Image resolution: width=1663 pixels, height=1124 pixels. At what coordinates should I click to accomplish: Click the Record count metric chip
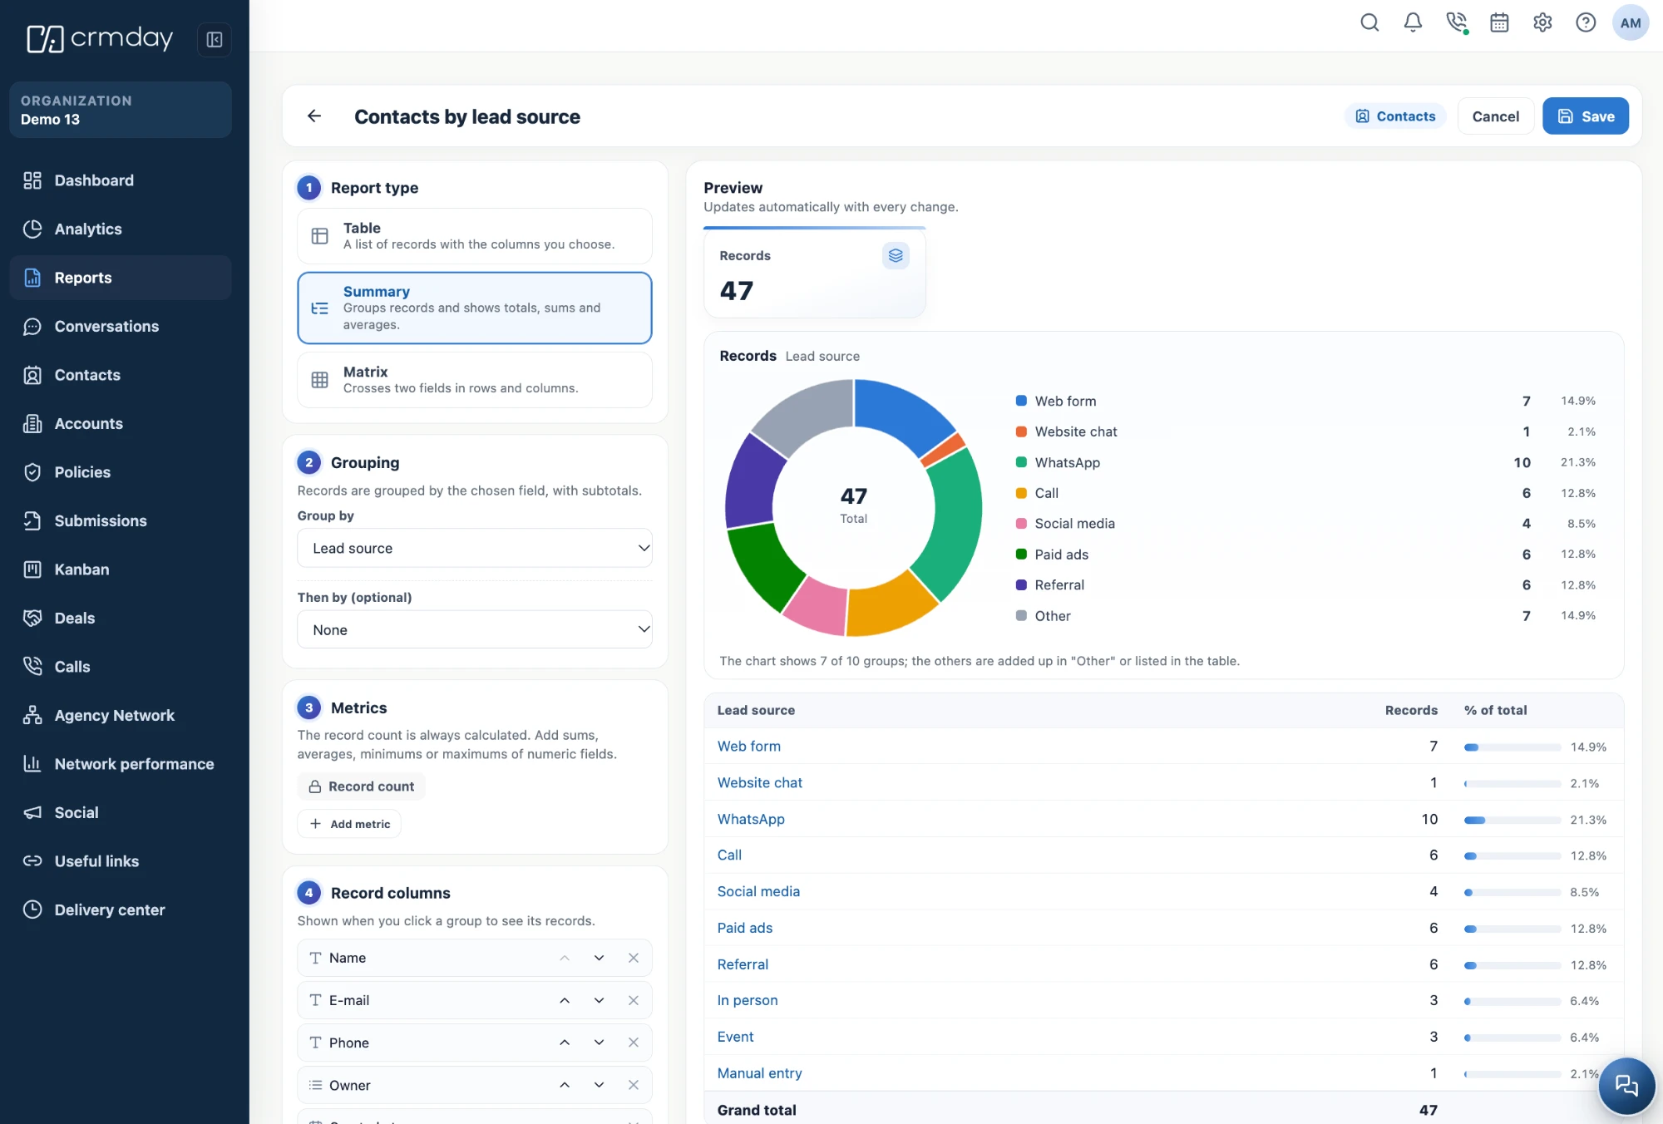click(x=361, y=786)
